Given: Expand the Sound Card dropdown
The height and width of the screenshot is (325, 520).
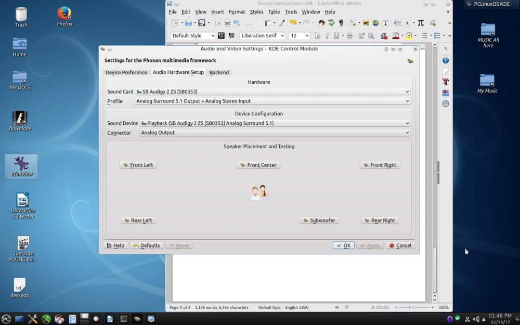Looking at the screenshot, I should pyautogui.click(x=272, y=92).
